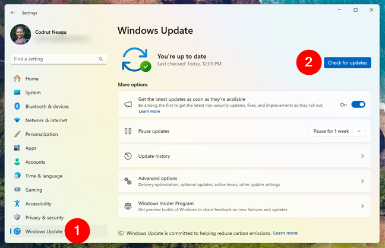385x248 pixels.
Task: Click the update sync status icon
Action: coord(137,59)
